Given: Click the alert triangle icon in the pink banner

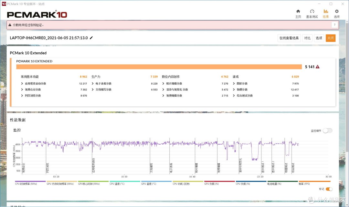Looking at the screenshot, I should pos(10,25).
